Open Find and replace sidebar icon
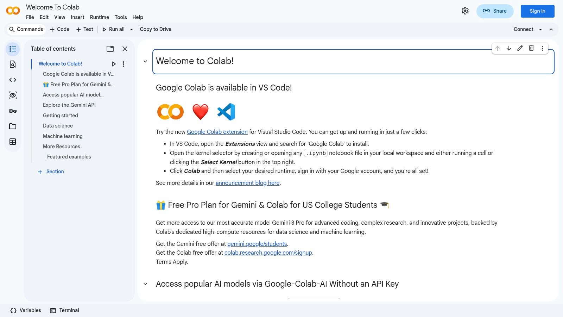Screen dimensions: 563x317 tap(13, 64)
